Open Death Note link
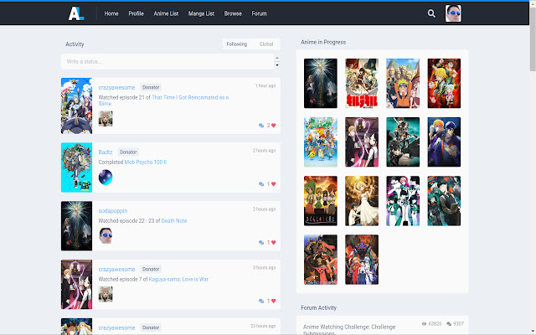536x335 pixels. tap(174, 221)
